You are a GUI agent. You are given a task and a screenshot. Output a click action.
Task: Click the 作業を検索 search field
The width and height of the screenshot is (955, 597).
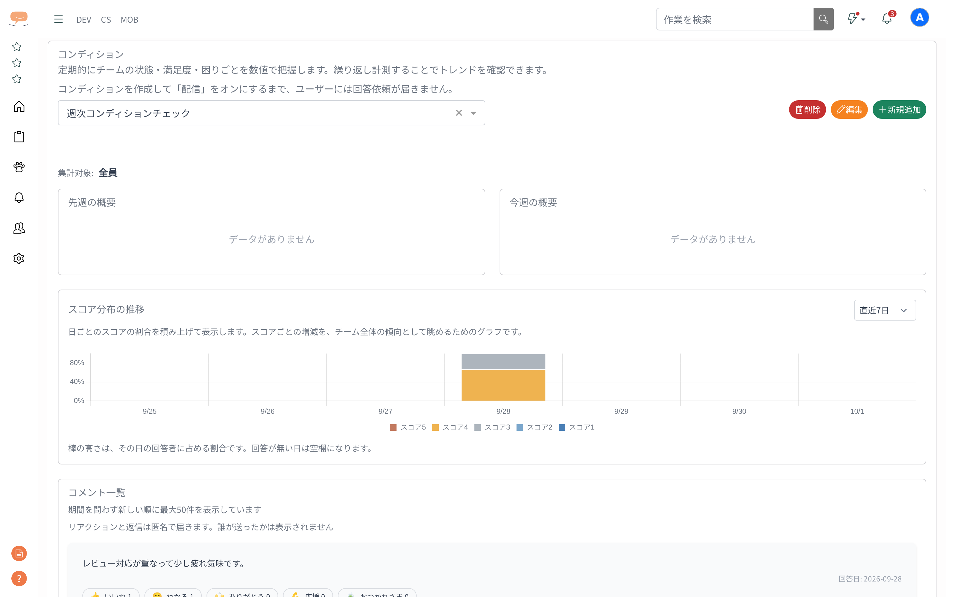tap(735, 19)
